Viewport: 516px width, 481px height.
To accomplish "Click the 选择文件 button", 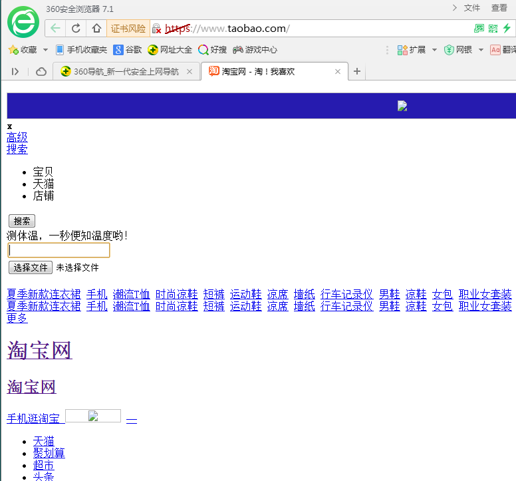I will tap(31, 267).
